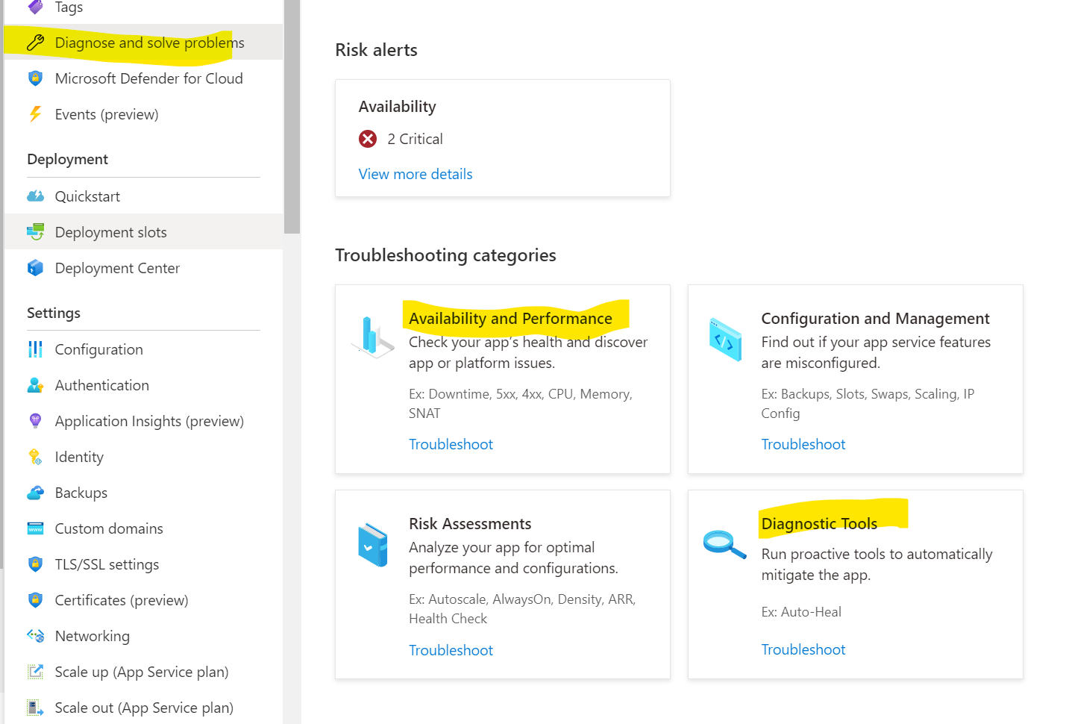
Task: Click the Deployment Center cube icon
Action: coord(35,268)
